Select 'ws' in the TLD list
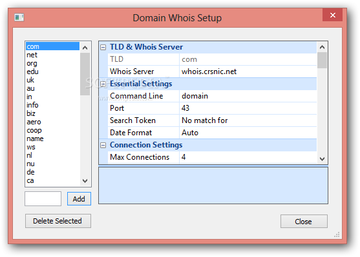The height and width of the screenshot is (257, 360). point(52,147)
